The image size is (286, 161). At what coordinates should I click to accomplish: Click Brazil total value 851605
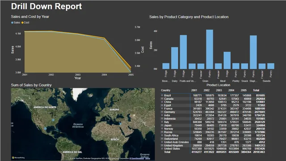click(261, 95)
